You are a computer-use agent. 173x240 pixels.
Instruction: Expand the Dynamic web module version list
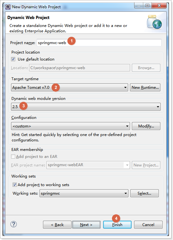coord(86,107)
